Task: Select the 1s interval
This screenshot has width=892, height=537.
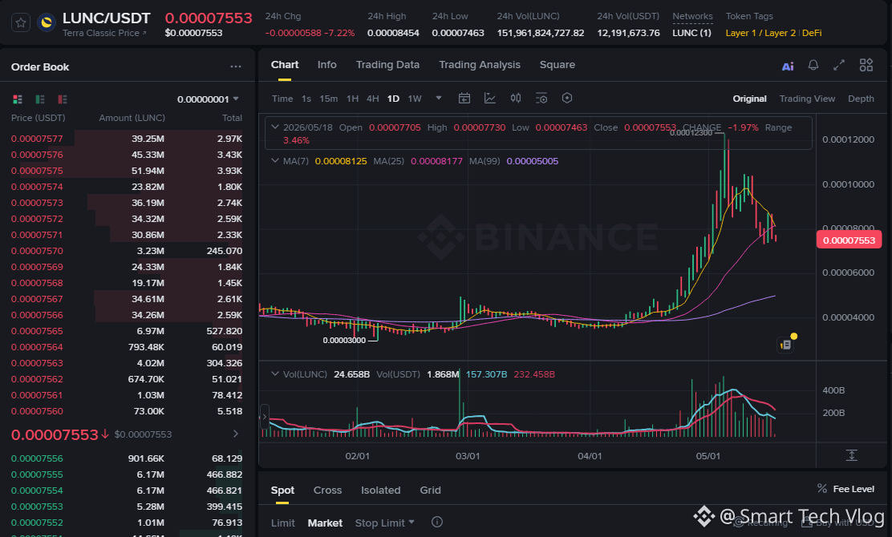Action: click(306, 99)
